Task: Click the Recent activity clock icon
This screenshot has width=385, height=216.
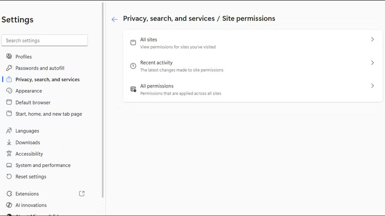Action: [x=133, y=66]
